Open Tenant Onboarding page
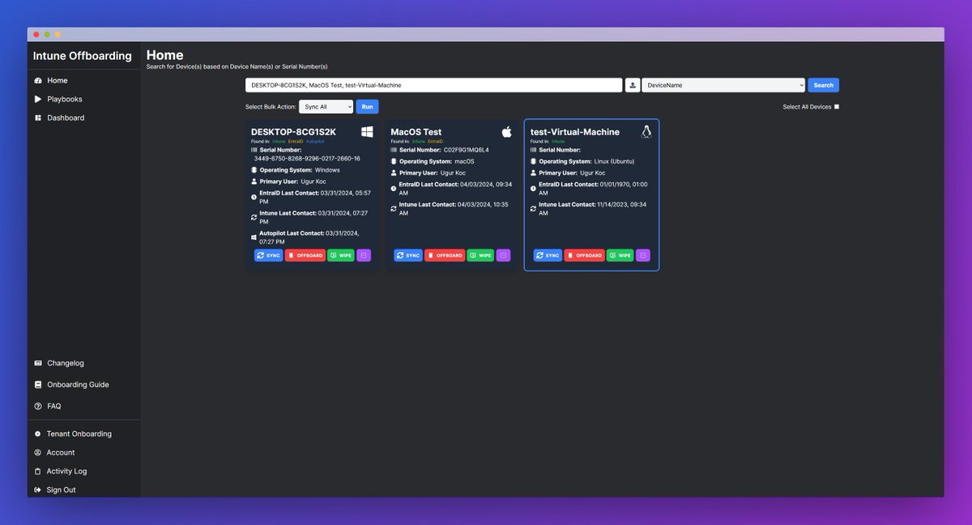This screenshot has height=525, width=972. (79, 433)
